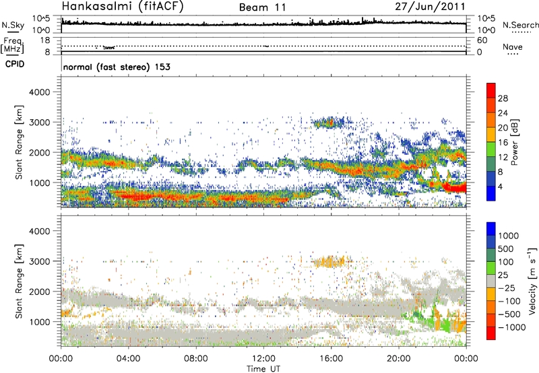Click the bright blue top segment of velocity colorbar
Screen dimensions: 539x373
(x=491, y=229)
